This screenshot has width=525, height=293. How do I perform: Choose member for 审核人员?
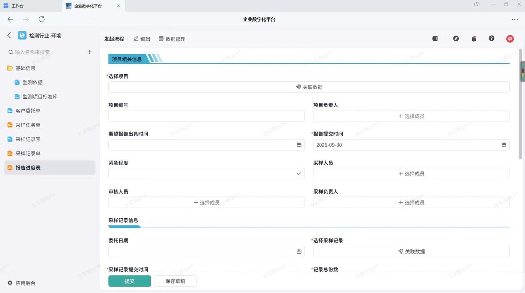(207, 203)
